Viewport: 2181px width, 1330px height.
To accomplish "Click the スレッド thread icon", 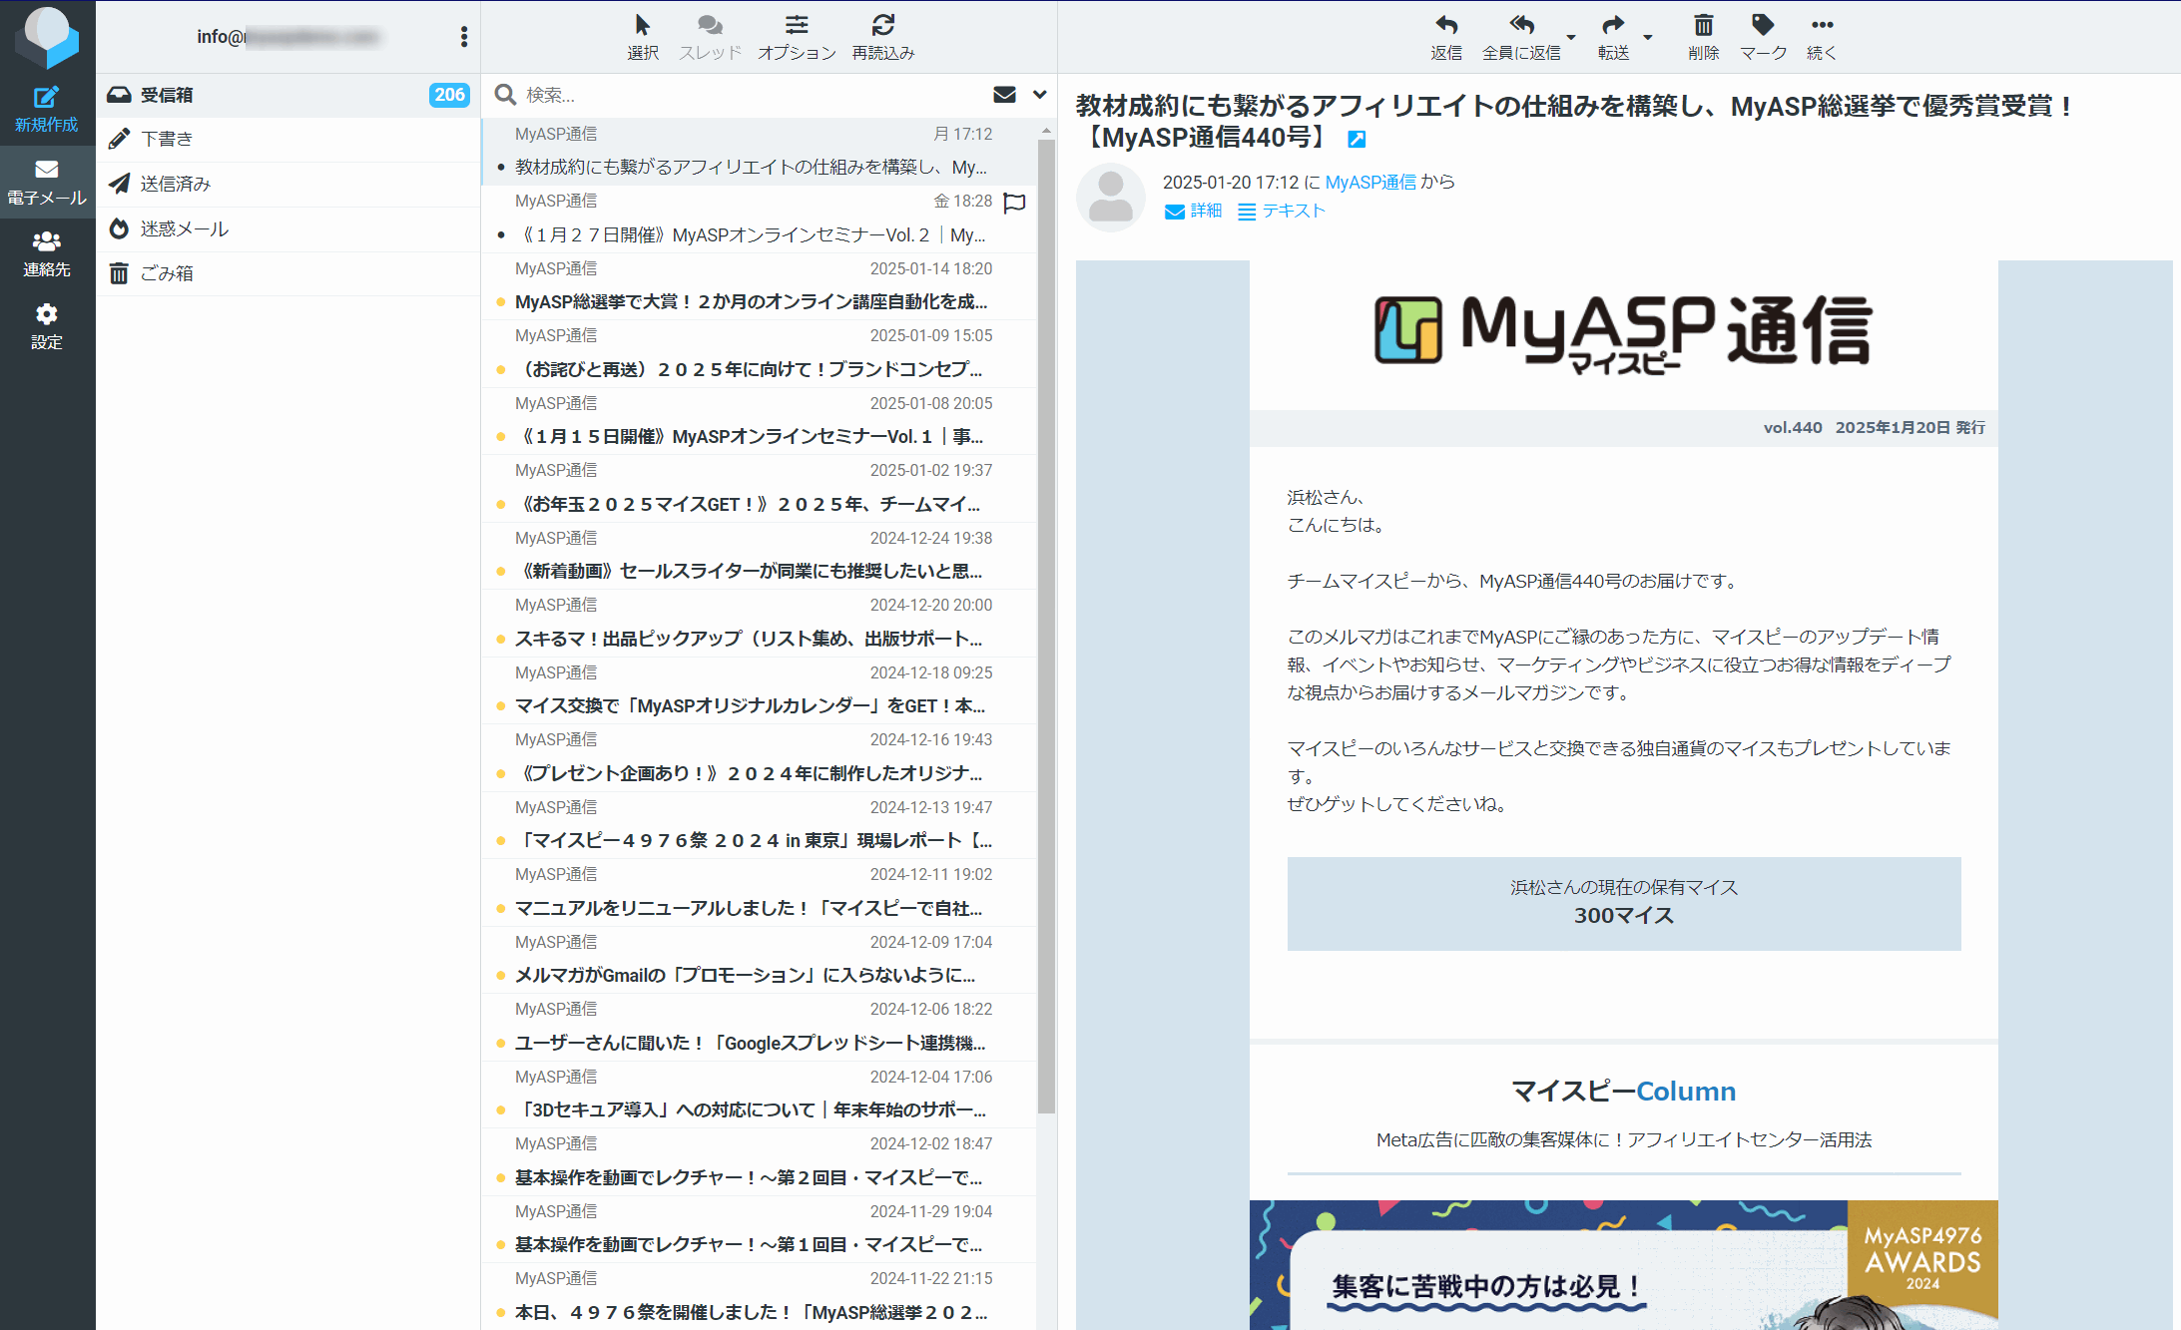I will point(710,37).
